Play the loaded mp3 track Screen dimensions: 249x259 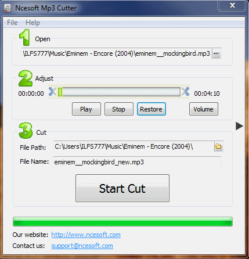86,109
